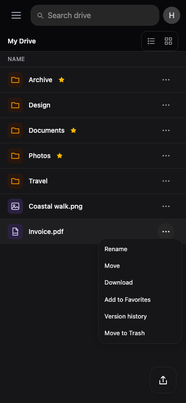Open more options for Travel
This screenshot has width=186, height=403.
click(x=166, y=181)
